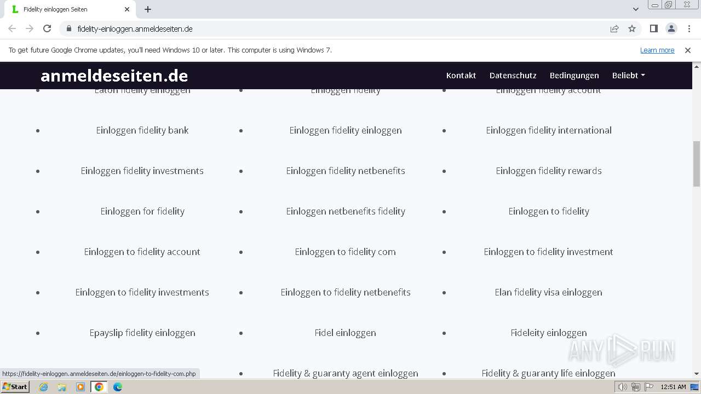Close the Fidelity einloggen Seiten tab
The width and height of the screenshot is (701, 394).
tap(127, 9)
